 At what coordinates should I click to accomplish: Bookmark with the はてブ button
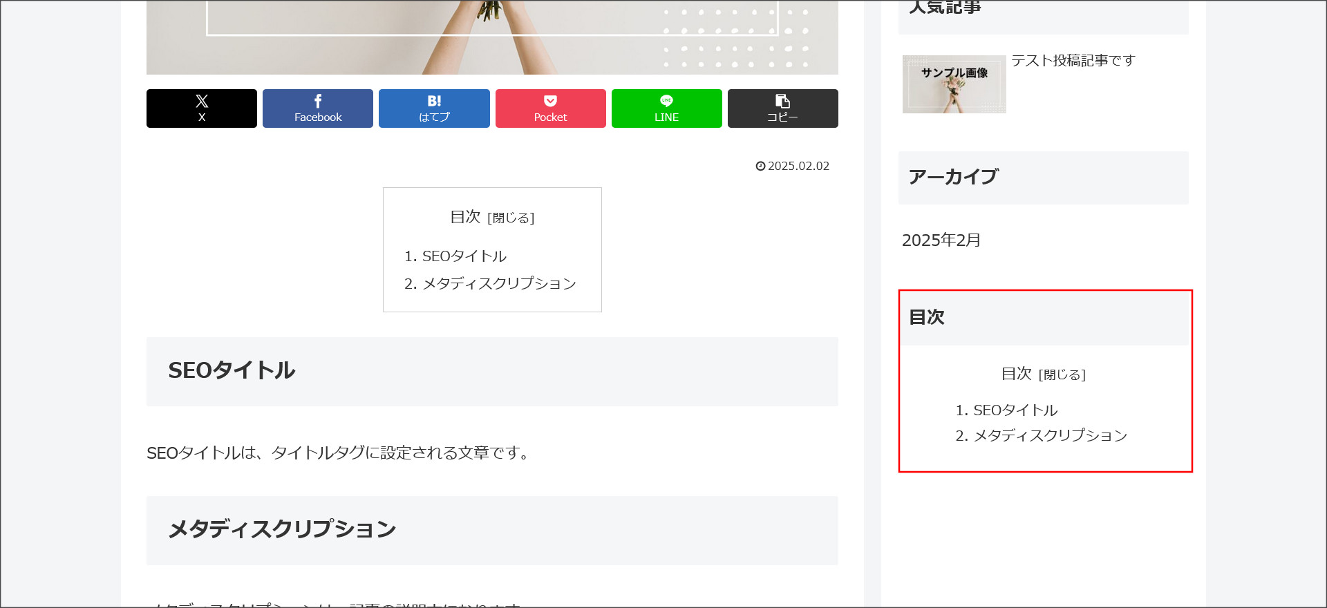click(434, 108)
